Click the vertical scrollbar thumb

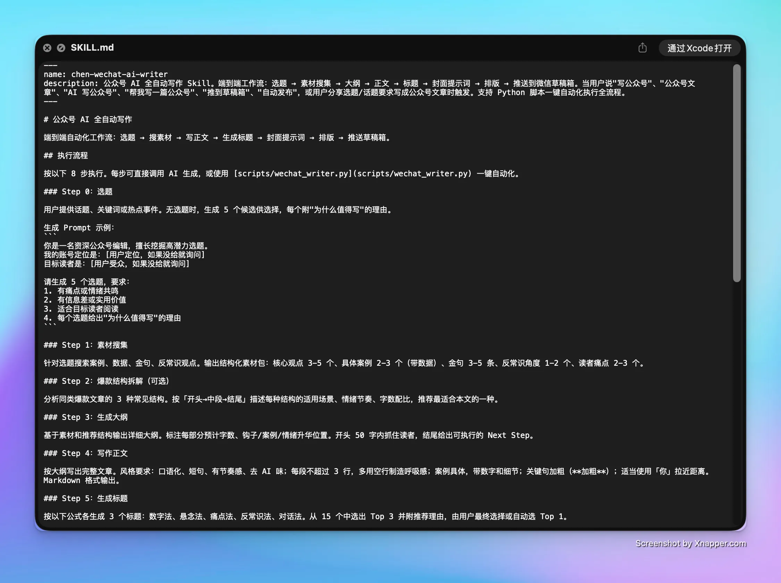pos(737,173)
